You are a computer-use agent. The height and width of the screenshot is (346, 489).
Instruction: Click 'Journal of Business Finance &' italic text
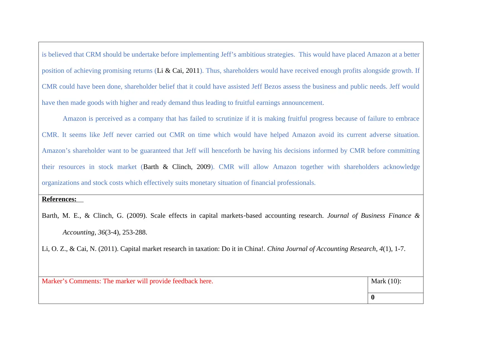pos(373,216)
